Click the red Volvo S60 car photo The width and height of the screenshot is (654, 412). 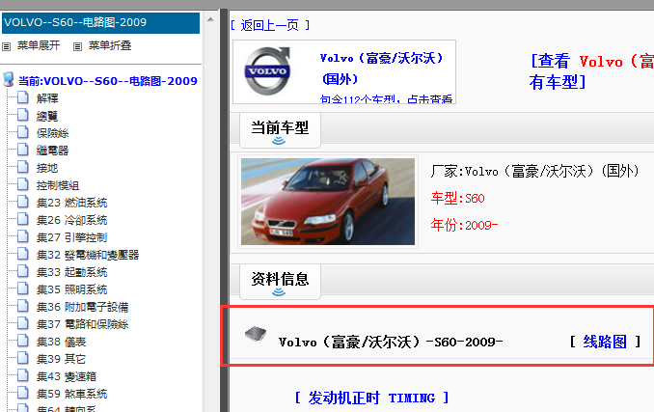click(328, 202)
